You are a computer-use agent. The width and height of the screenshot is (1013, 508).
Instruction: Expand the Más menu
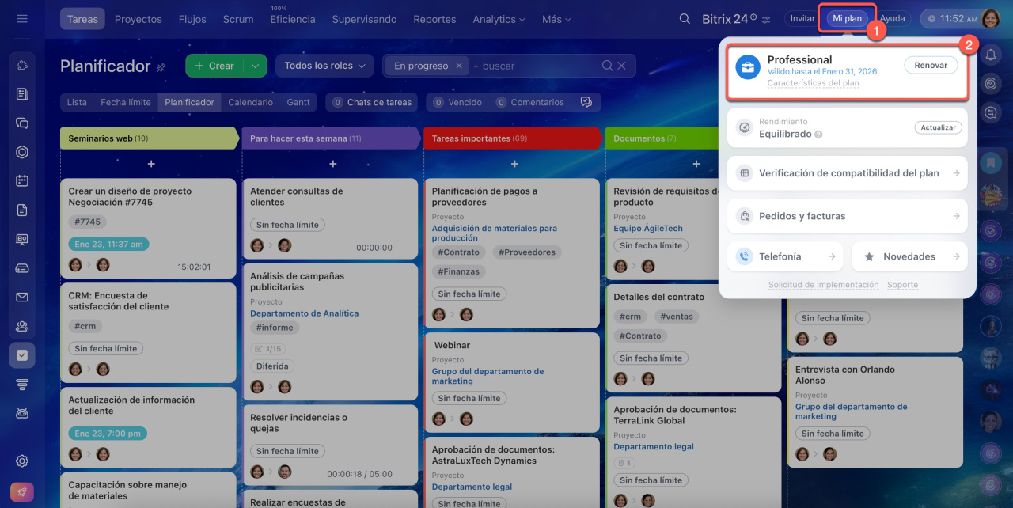[556, 19]
